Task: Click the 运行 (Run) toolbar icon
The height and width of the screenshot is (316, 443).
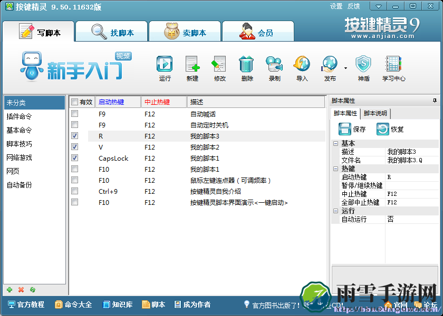Action: 165,64
